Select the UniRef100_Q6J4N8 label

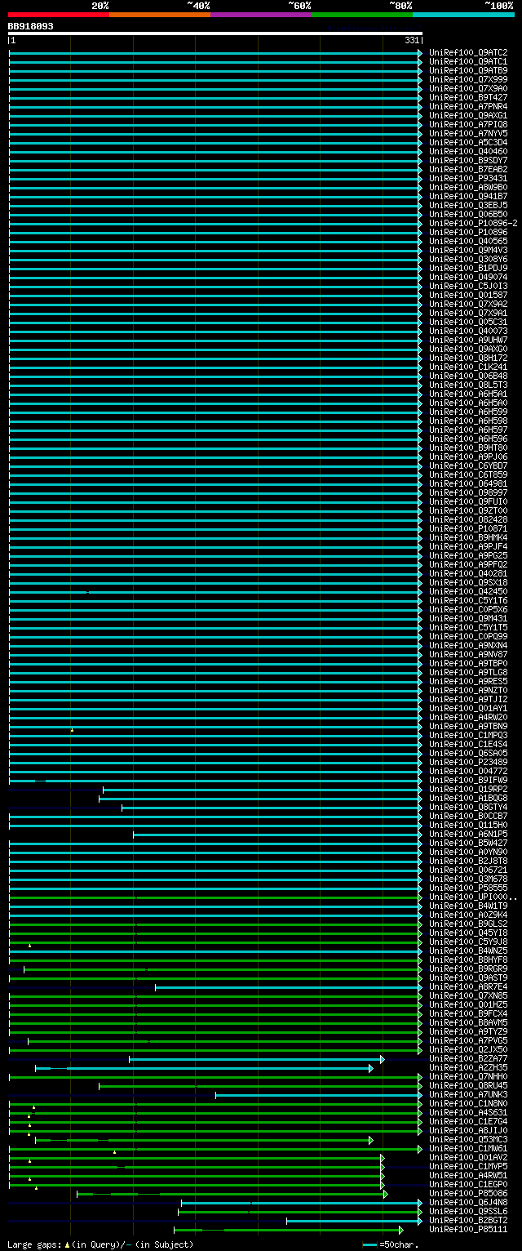tap(468, 1203)
